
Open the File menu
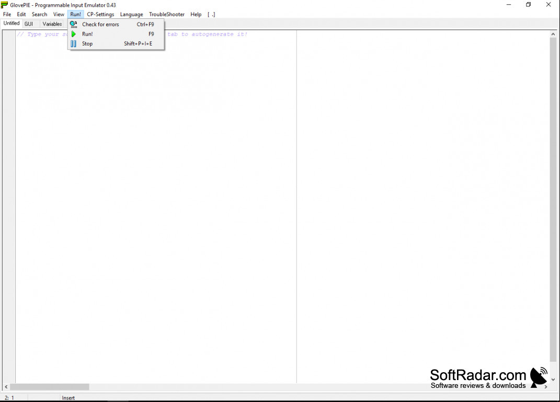(7, 14)
